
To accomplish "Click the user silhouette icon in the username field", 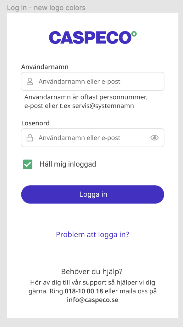I will click(30, 82).
